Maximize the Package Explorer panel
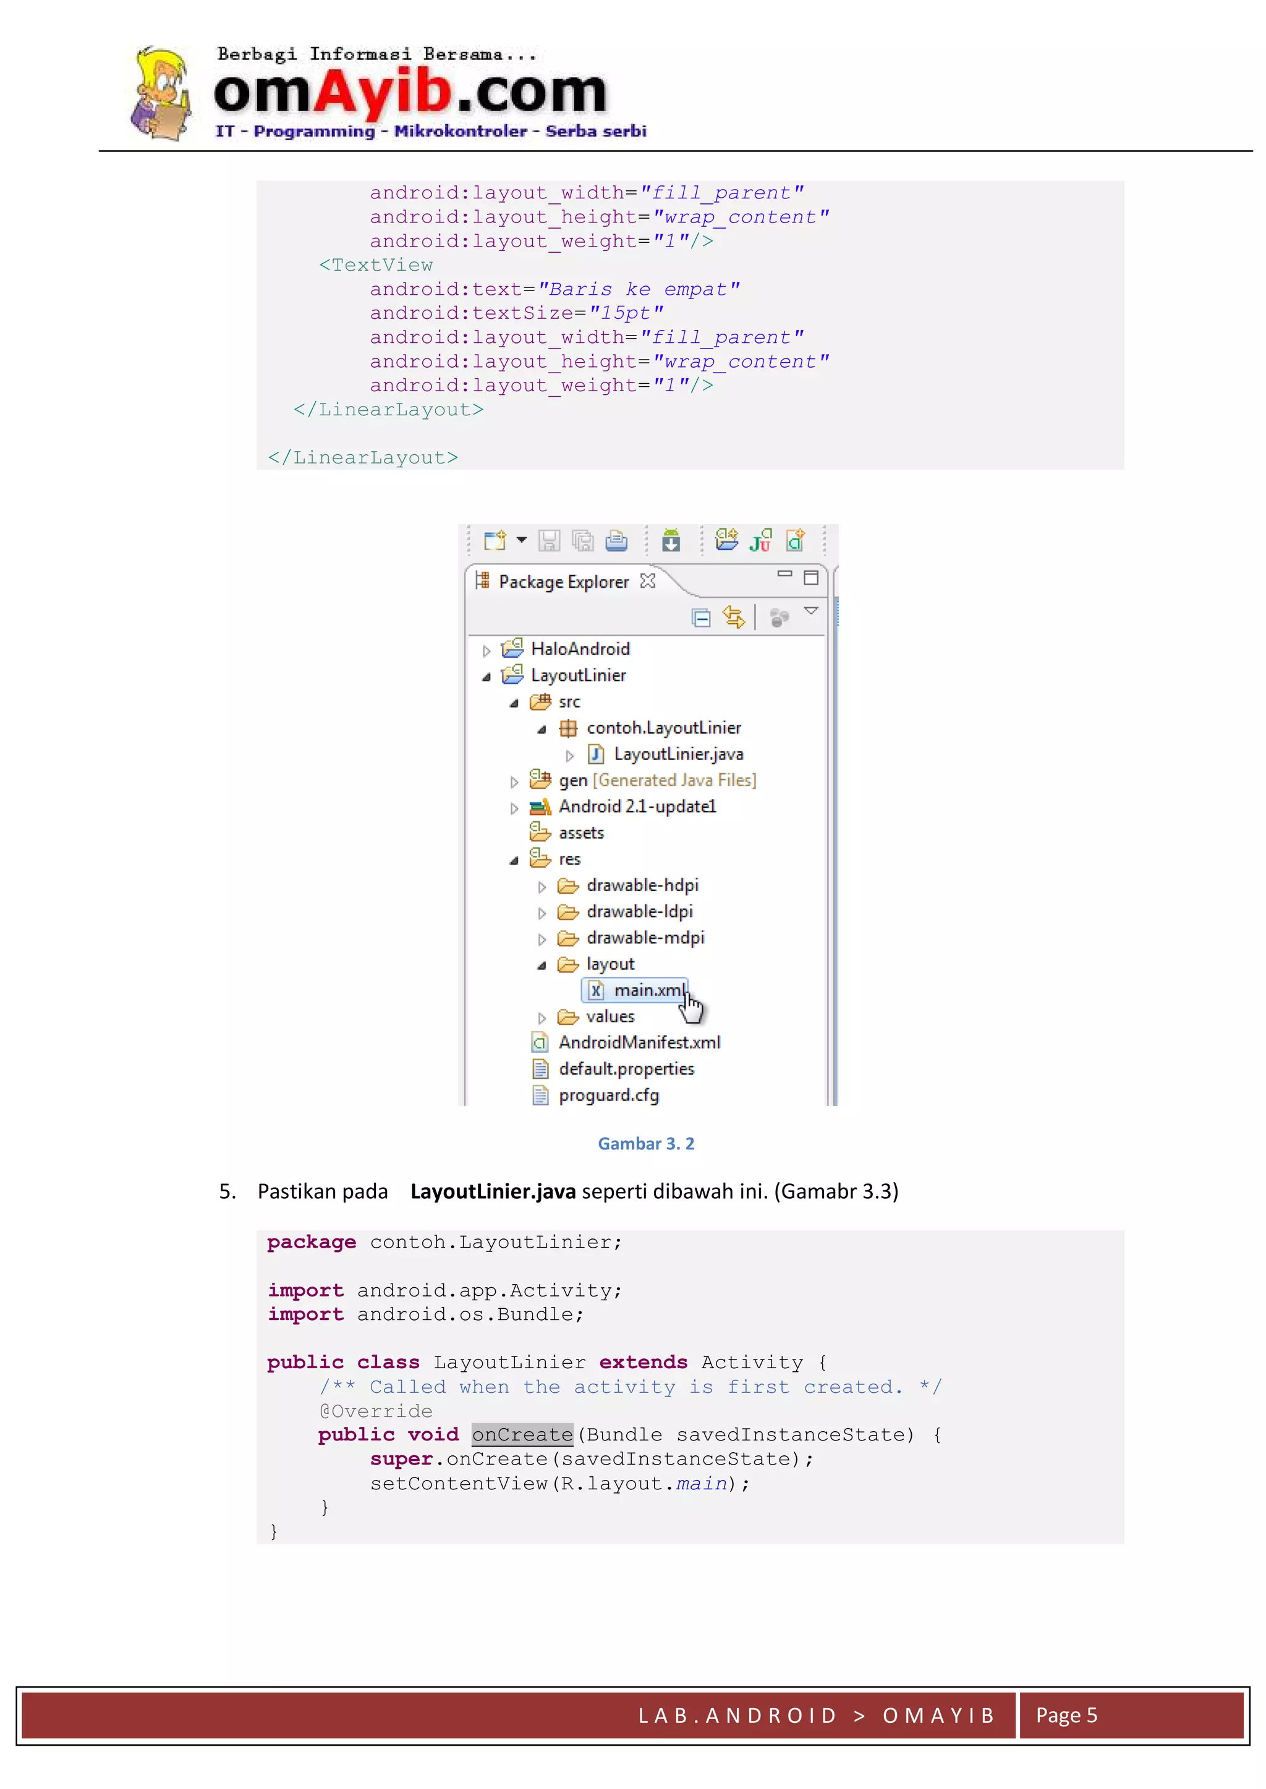The height and width of the screenshot is (1789, 1266). point(811,577)
